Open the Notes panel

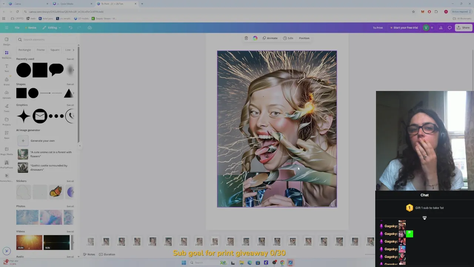(89, 254)
